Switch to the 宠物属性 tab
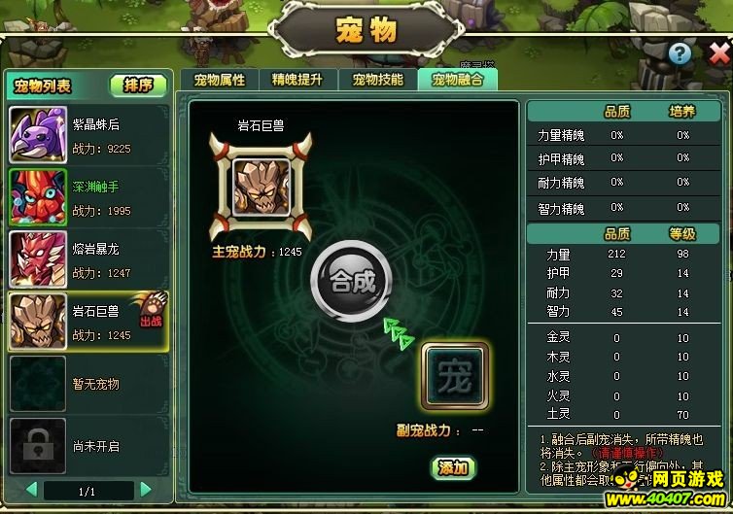Screen dimensions: 733x514 tap(220, 80)
